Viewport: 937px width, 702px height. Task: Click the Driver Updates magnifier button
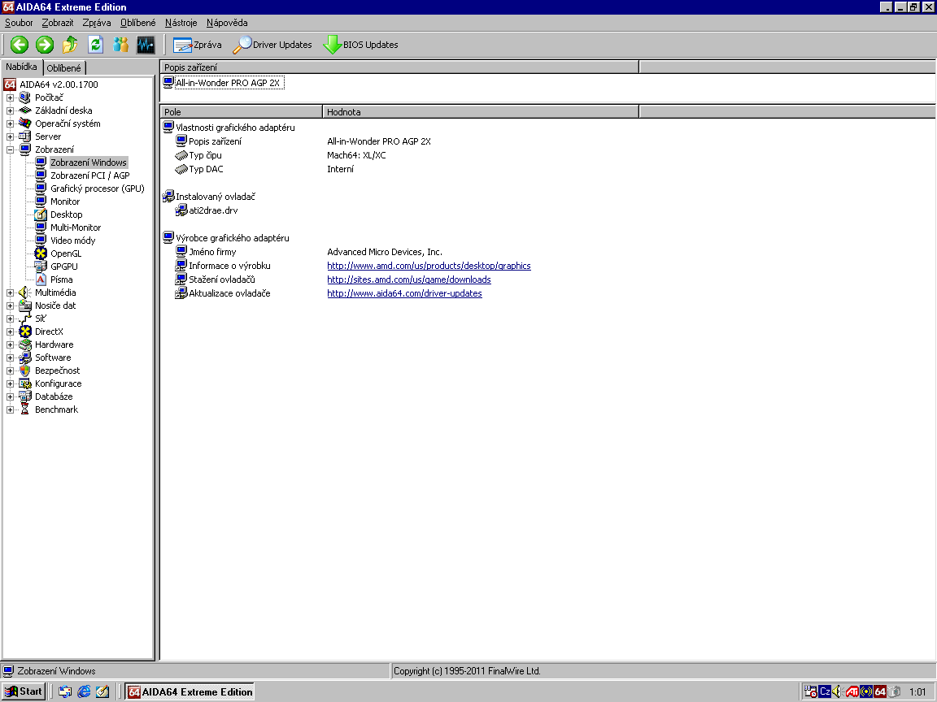272,45
